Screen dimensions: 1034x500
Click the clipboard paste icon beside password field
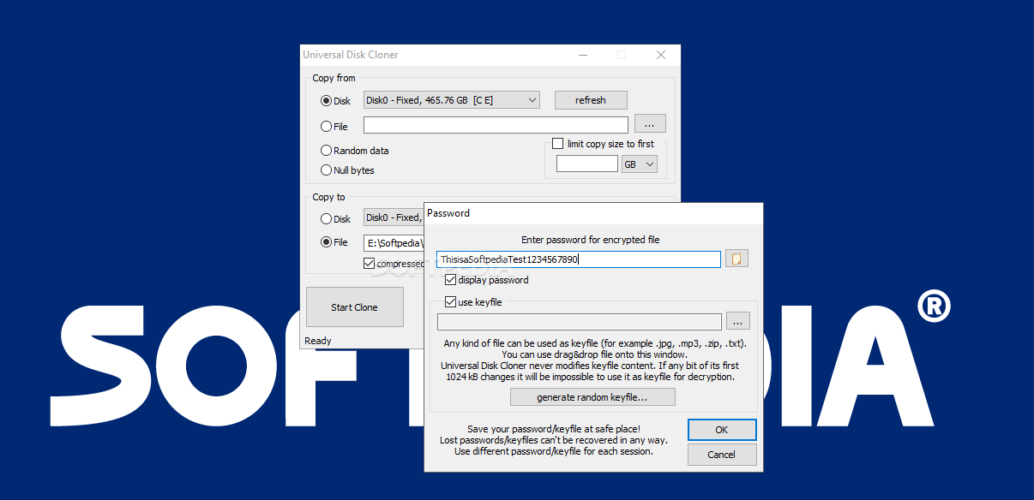pos(736,259)
